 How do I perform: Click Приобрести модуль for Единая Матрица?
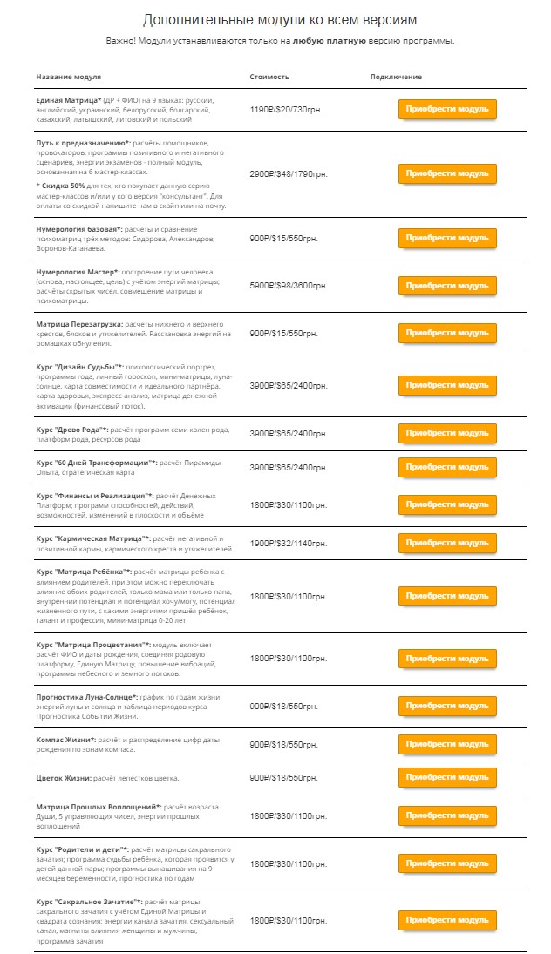(447, 110)
